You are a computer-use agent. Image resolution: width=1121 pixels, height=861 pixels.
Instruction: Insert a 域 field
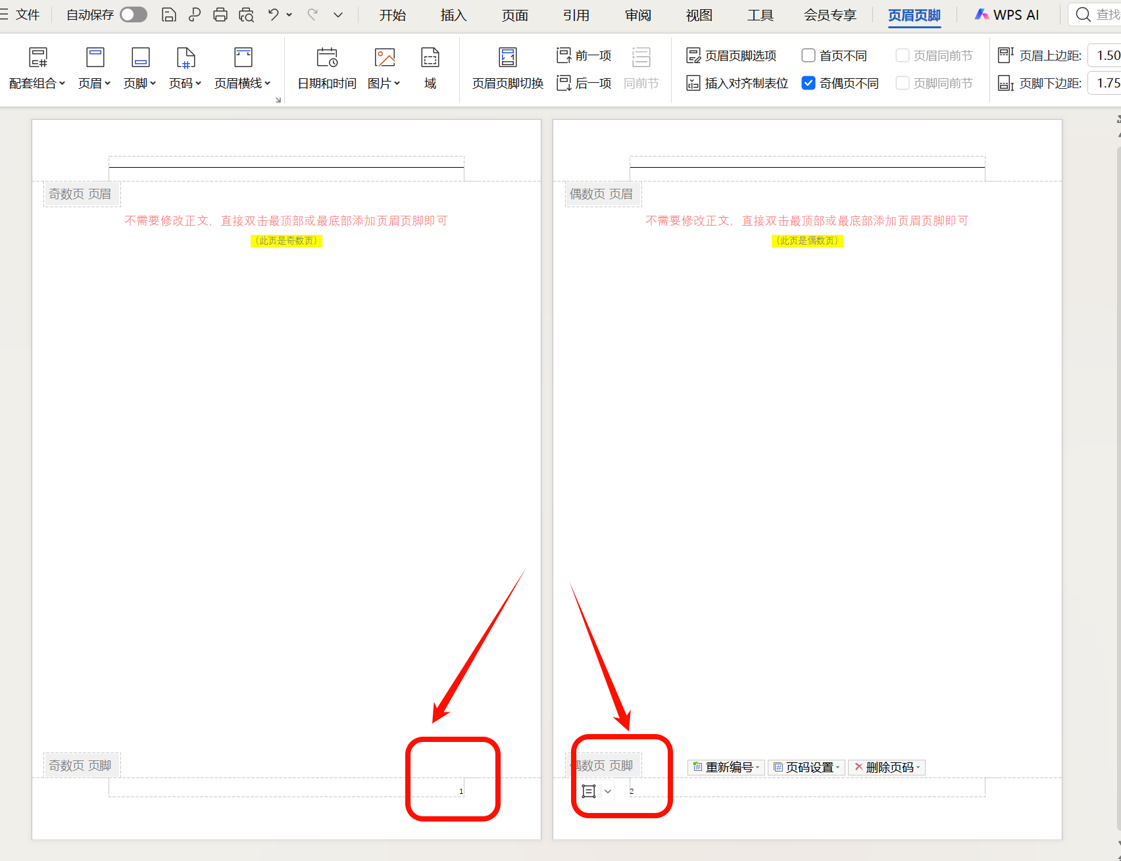(x=430, y=68)
